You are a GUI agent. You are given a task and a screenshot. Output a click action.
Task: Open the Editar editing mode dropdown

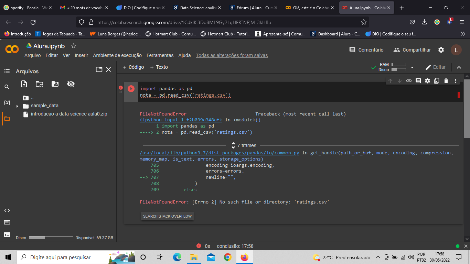pyautogui.click(x=436, y=67)
